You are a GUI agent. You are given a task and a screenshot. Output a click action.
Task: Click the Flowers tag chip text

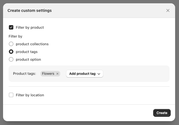point(48,74)
